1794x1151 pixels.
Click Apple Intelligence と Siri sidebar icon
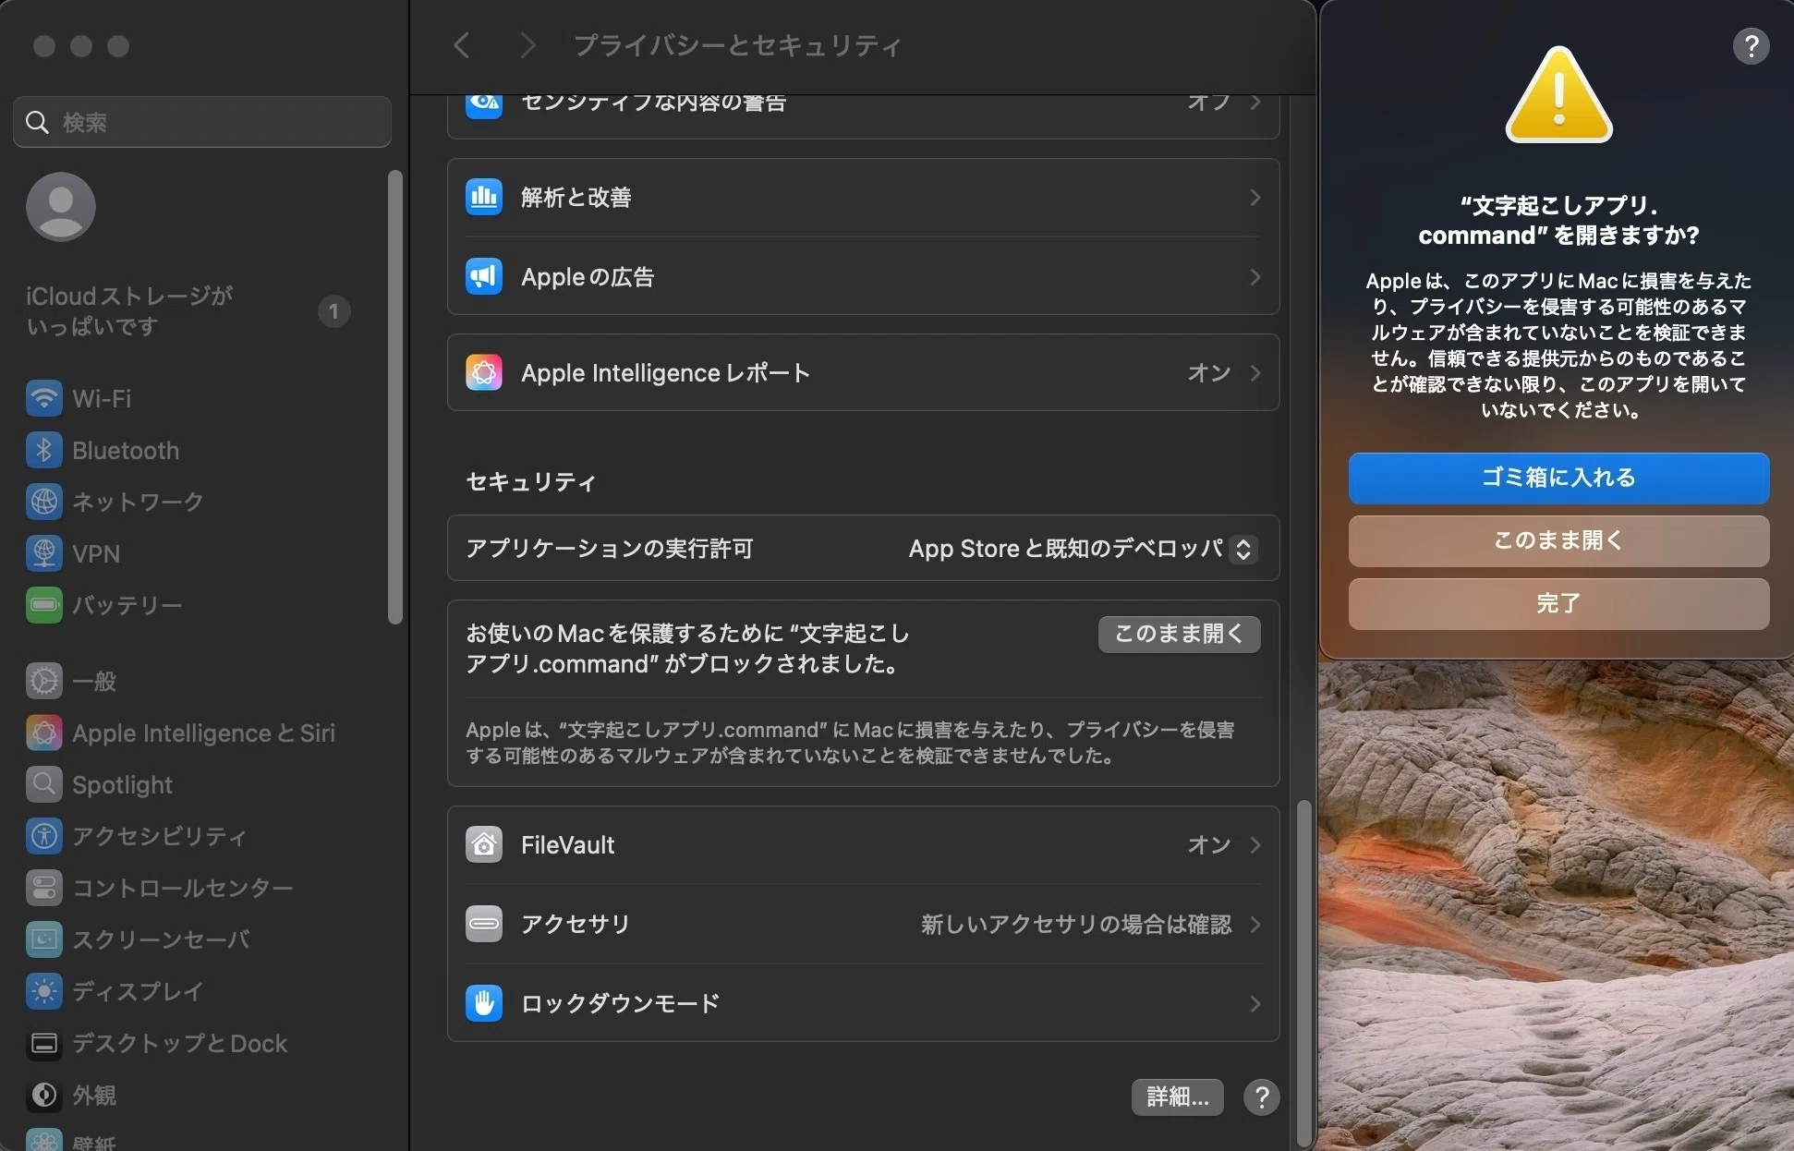click(x=43, y=733)
